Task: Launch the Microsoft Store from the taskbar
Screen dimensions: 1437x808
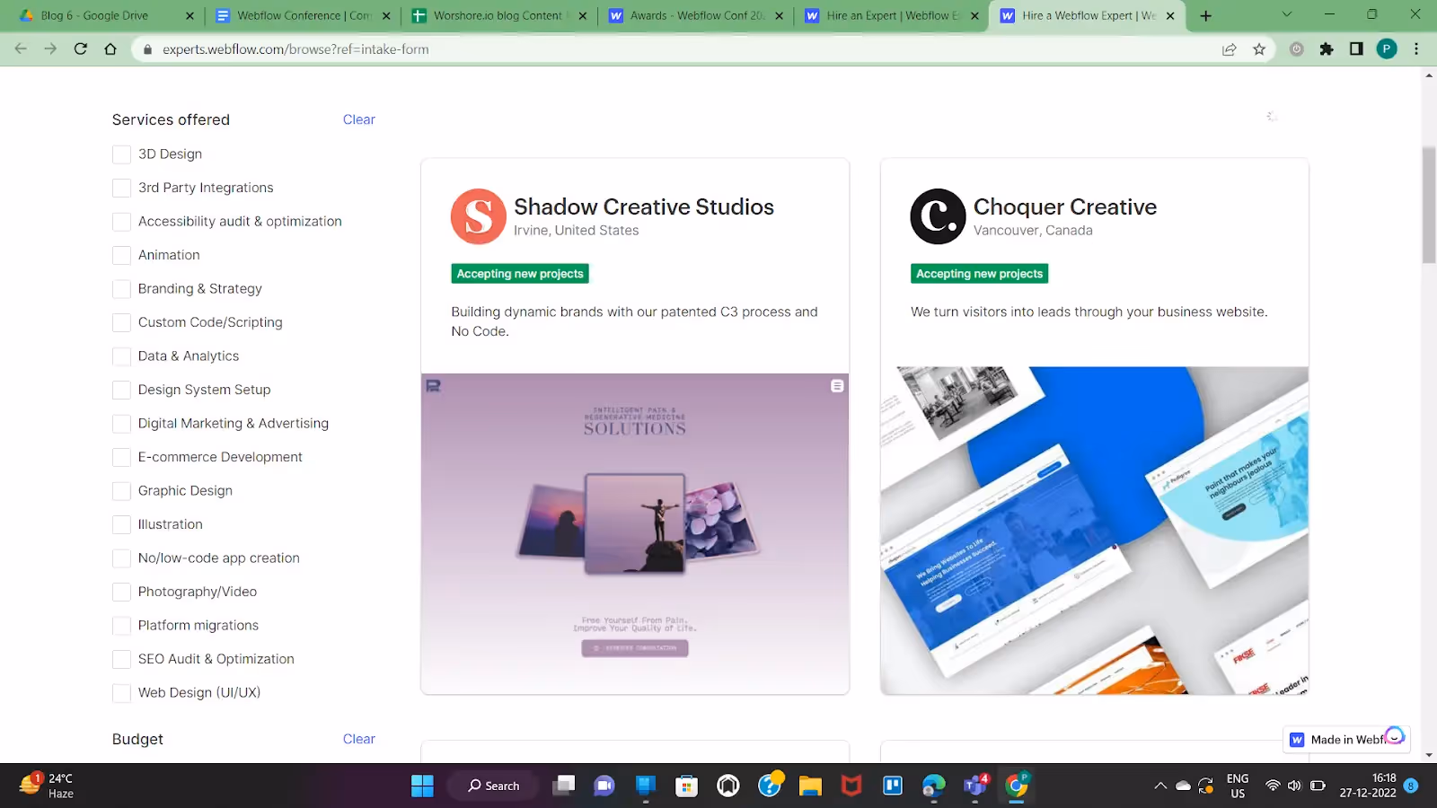Action: (x=686, y=786)
